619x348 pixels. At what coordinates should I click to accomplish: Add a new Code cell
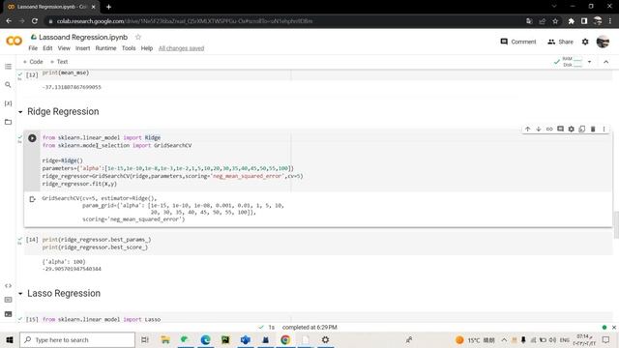(33, 62)
